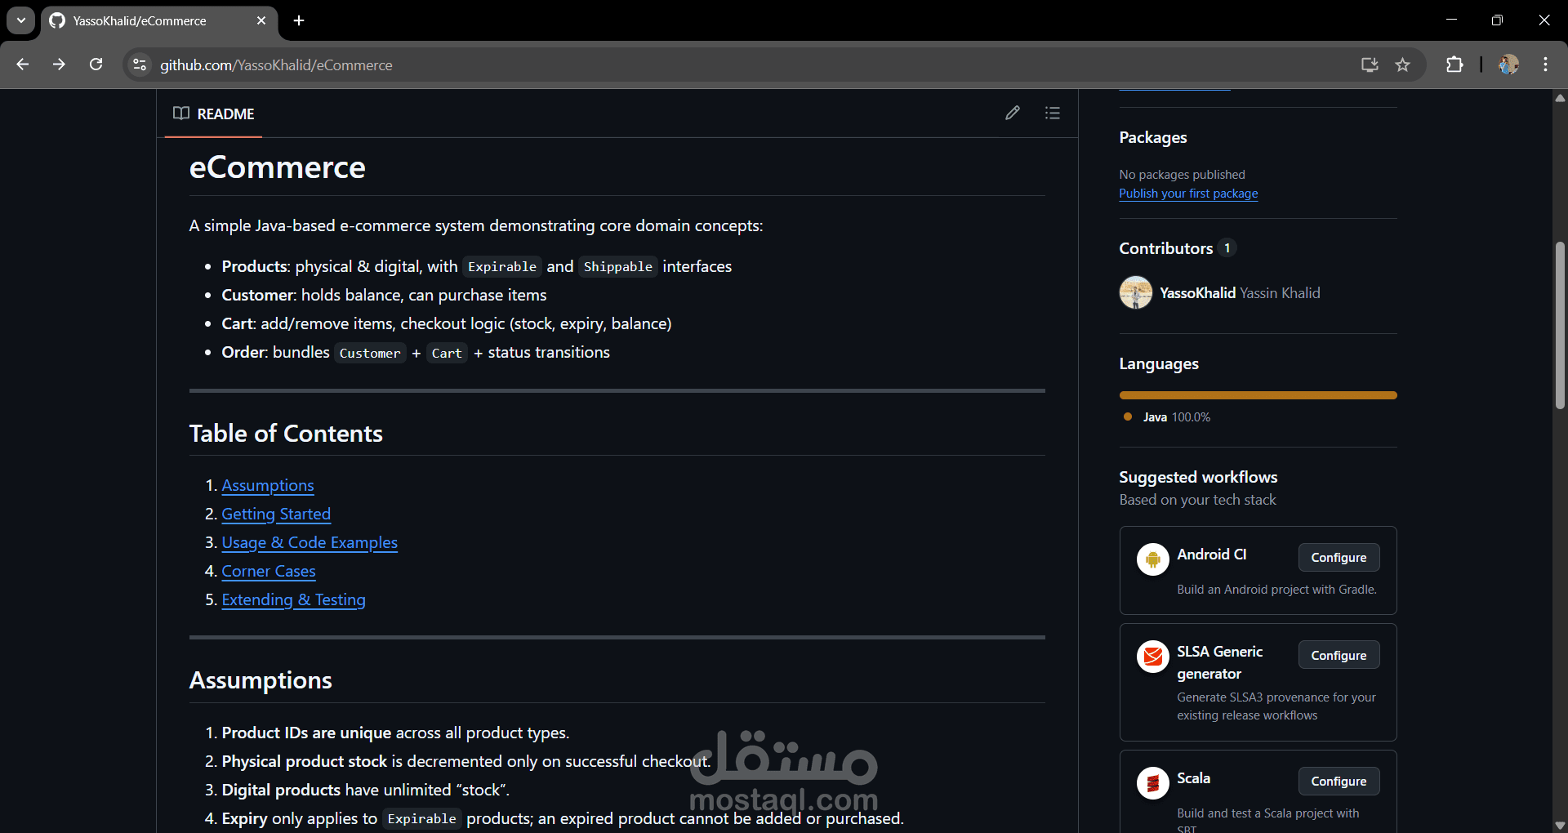This screenshot has width=1568, height=833.
Task: Click the Scala workflow icon
Action: coord(1152,782)
